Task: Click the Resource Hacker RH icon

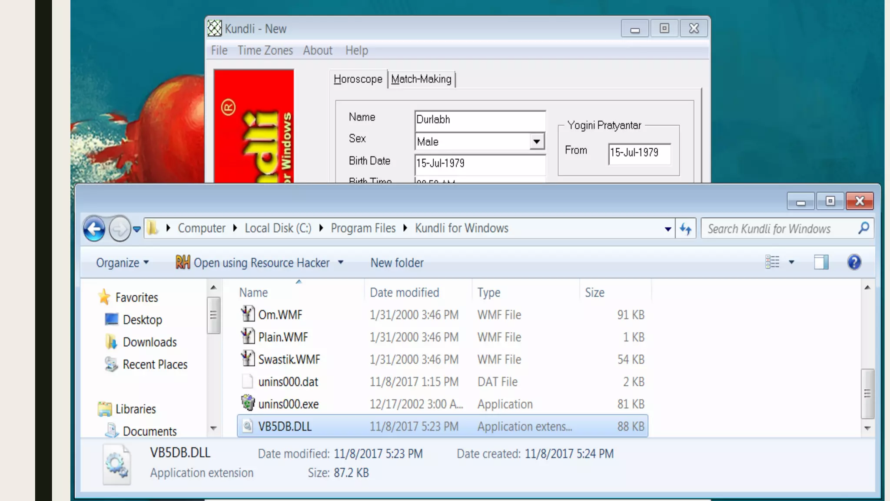Action: 183,262
